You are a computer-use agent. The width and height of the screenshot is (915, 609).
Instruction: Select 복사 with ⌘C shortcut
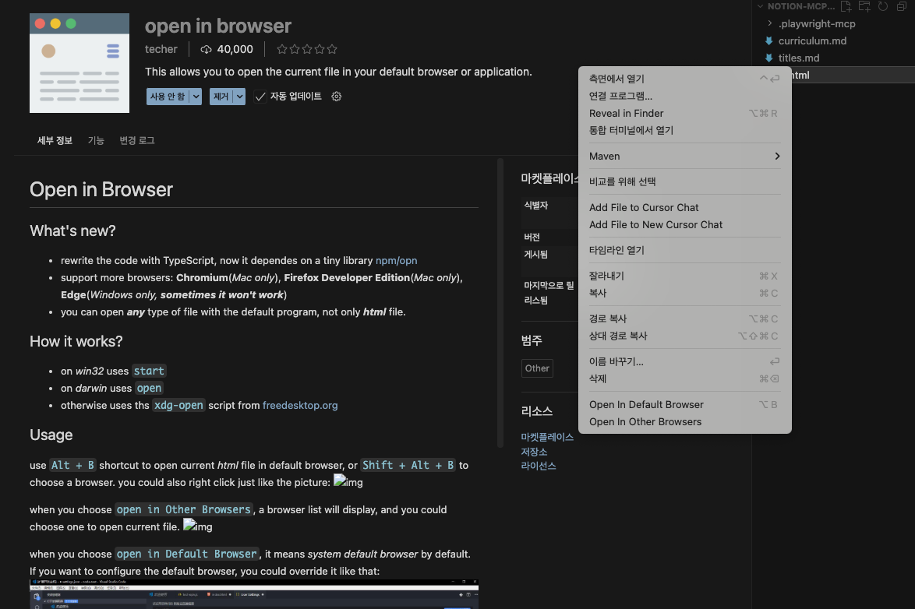[684, 293]
